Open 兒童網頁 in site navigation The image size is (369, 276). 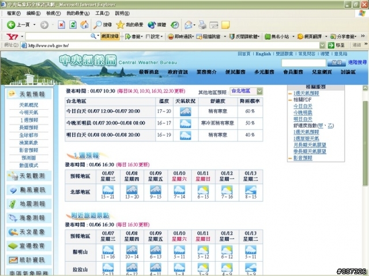322,72
